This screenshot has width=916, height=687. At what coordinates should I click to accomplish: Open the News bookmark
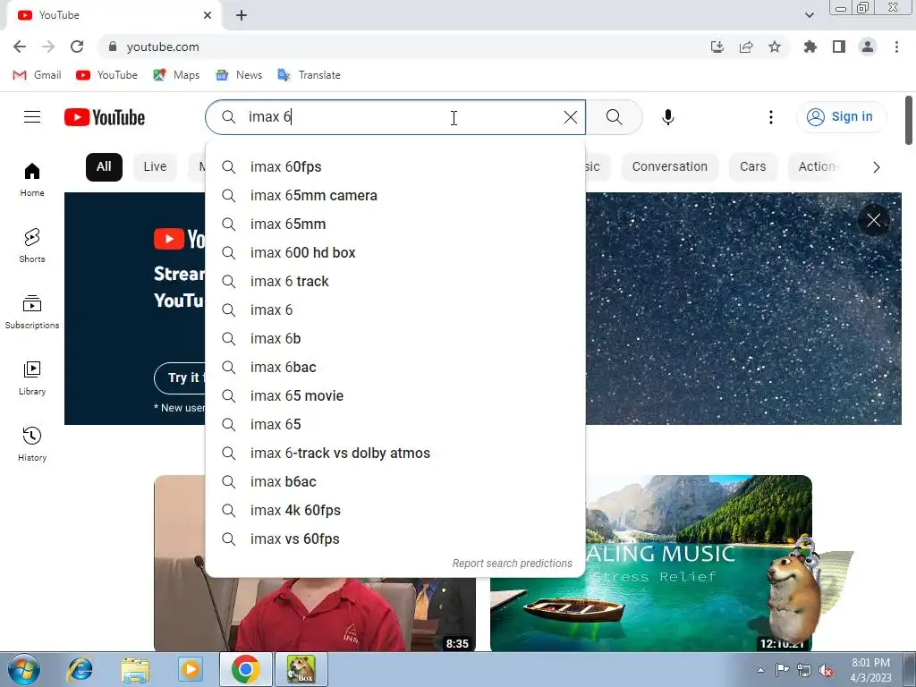(x=239, y=75)
